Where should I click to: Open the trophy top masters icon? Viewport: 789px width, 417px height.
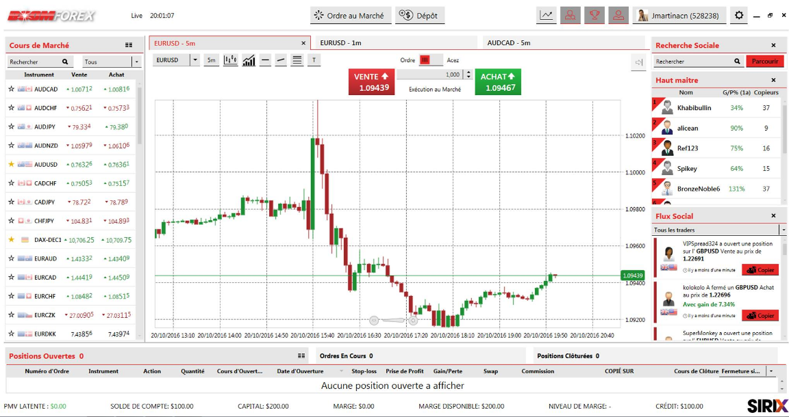[594, 16]
